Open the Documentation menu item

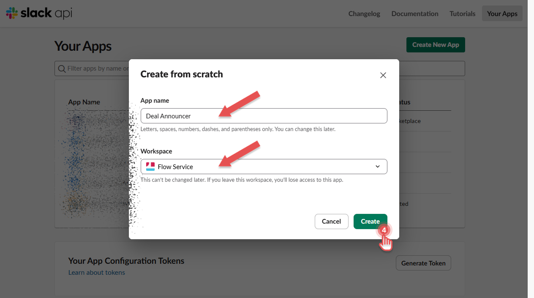[415, 14]
